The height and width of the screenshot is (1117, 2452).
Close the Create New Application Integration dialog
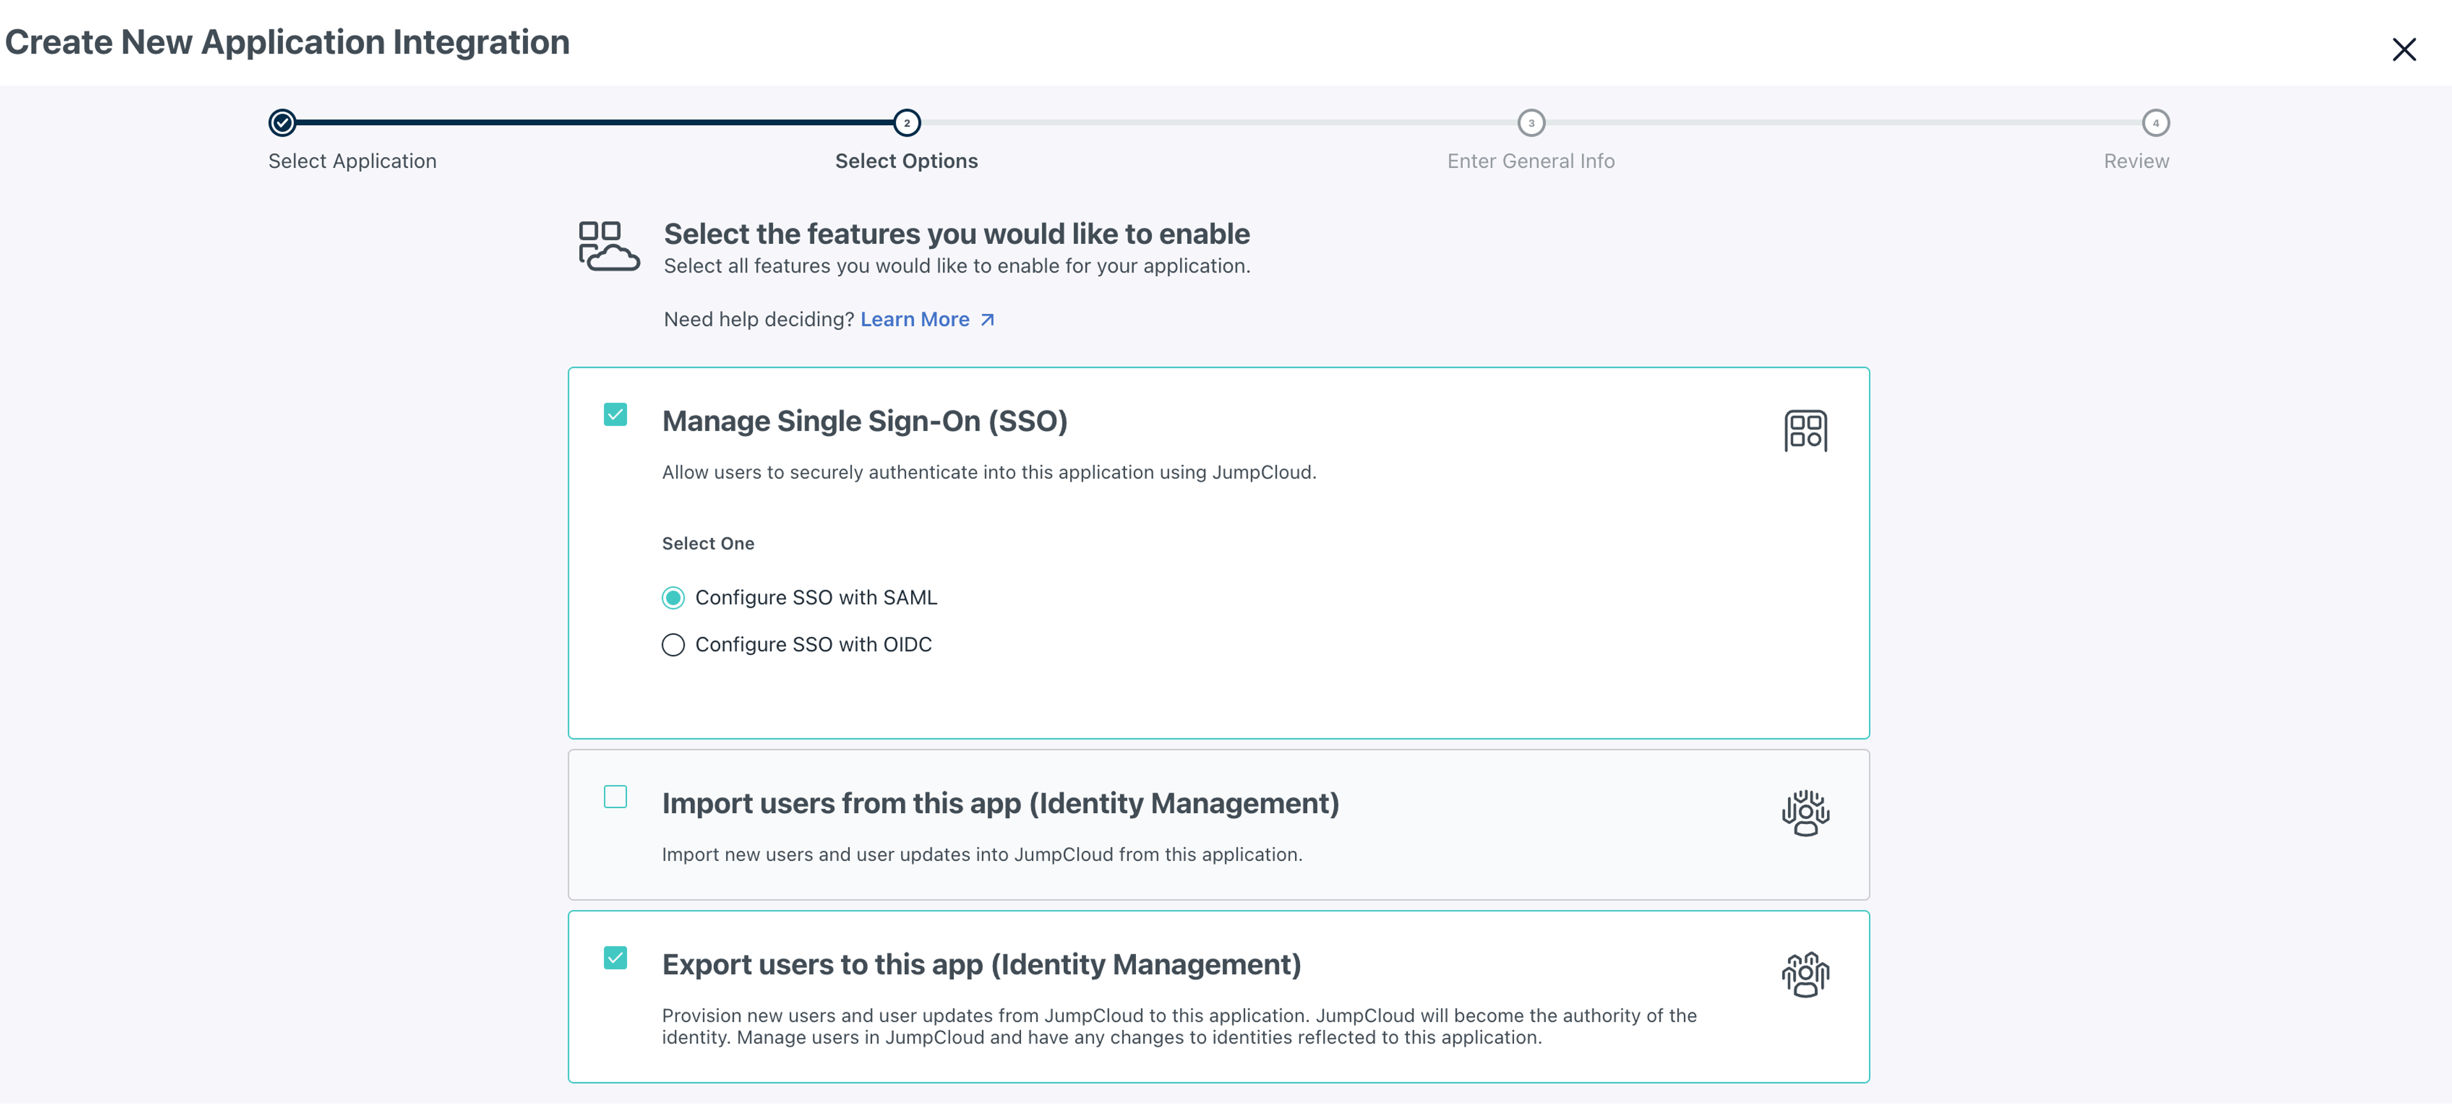[2403, 50]
